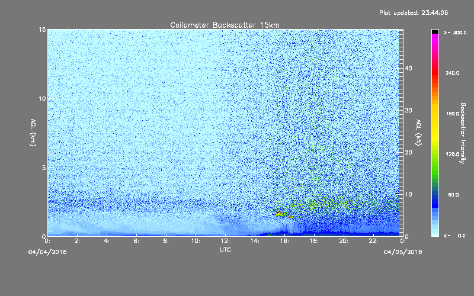This screenshot has height=296, width=474.
Task: Click the 'Plot updated: 23:44:06' timestamp
Action: click(x=414, y=12)
